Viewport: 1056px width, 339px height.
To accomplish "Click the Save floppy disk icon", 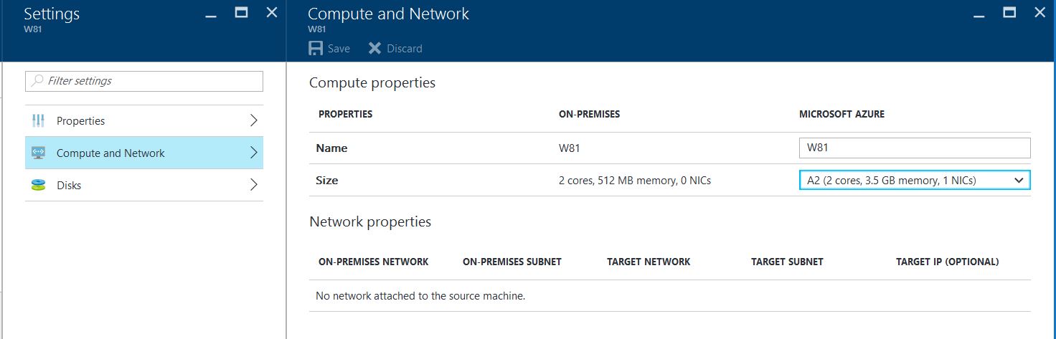I will point(316,48).
